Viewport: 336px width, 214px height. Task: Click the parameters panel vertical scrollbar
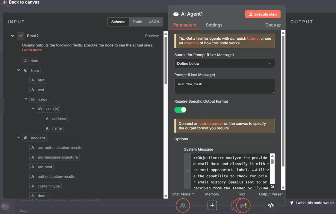point(283,101)
